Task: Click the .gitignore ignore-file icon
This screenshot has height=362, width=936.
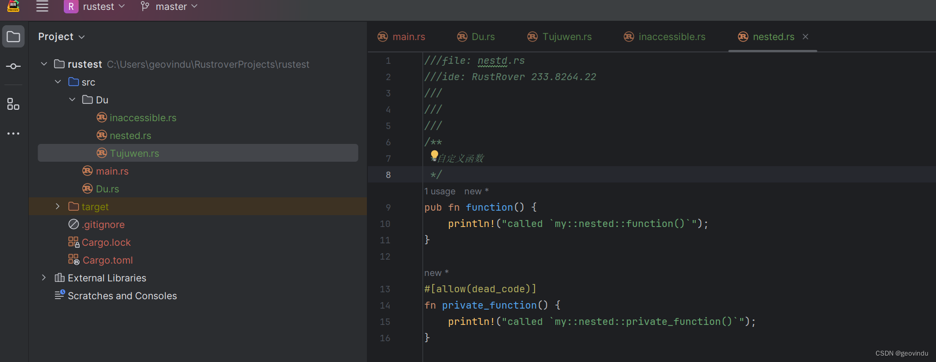Action: [74, 224]
